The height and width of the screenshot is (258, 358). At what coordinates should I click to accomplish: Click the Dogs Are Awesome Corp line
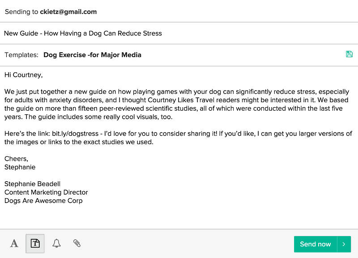(43, 201)
